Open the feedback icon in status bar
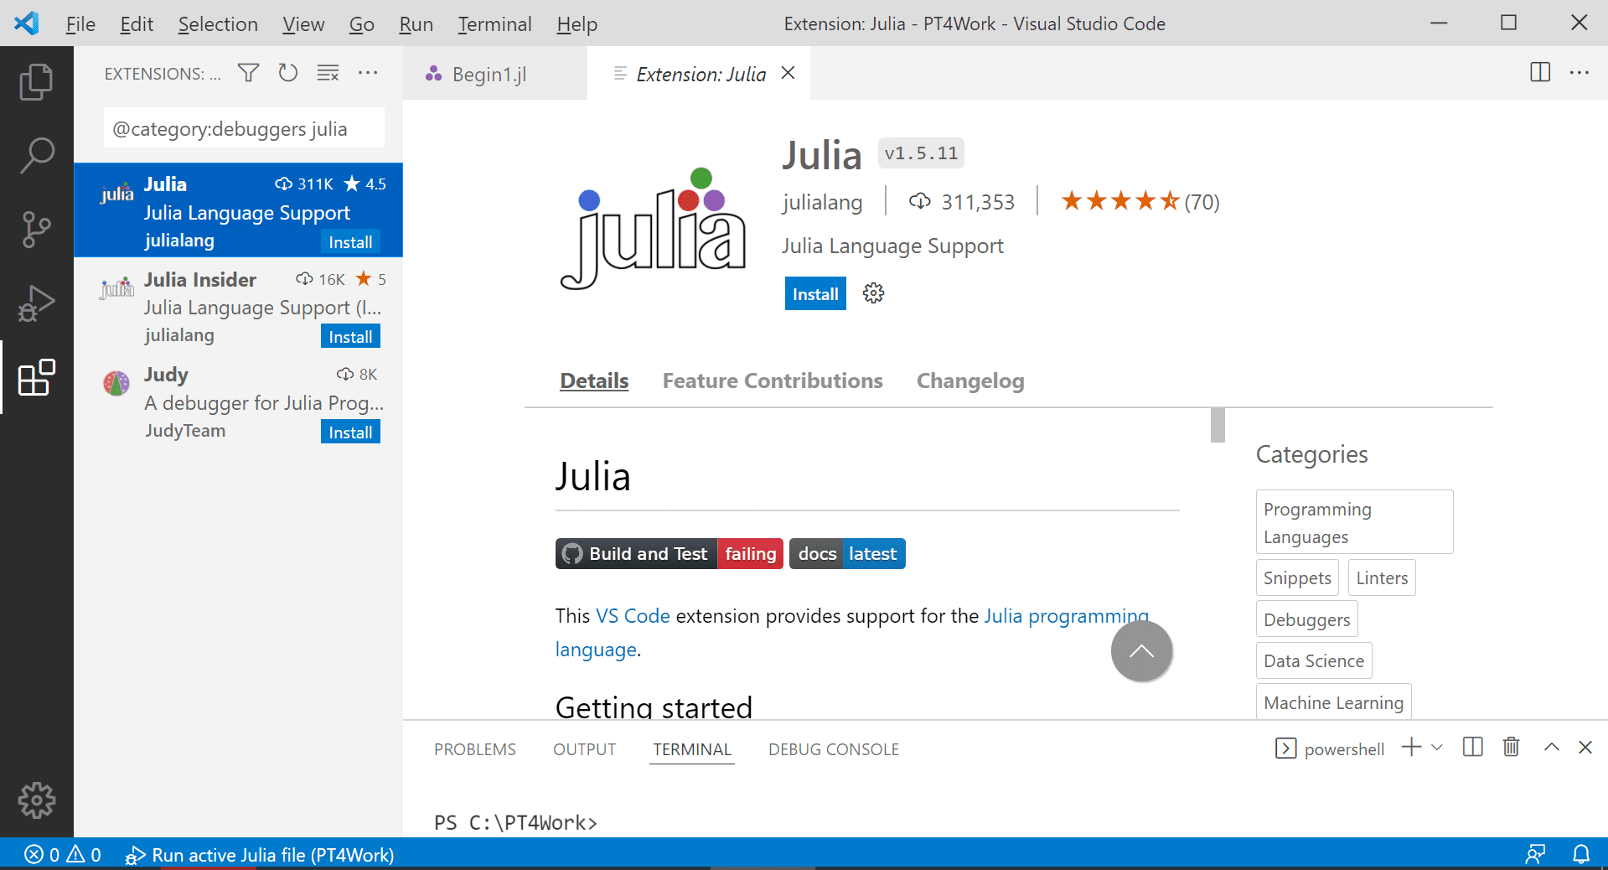The width and height of the screenshot is (1608, 870). coord(1535,854)
